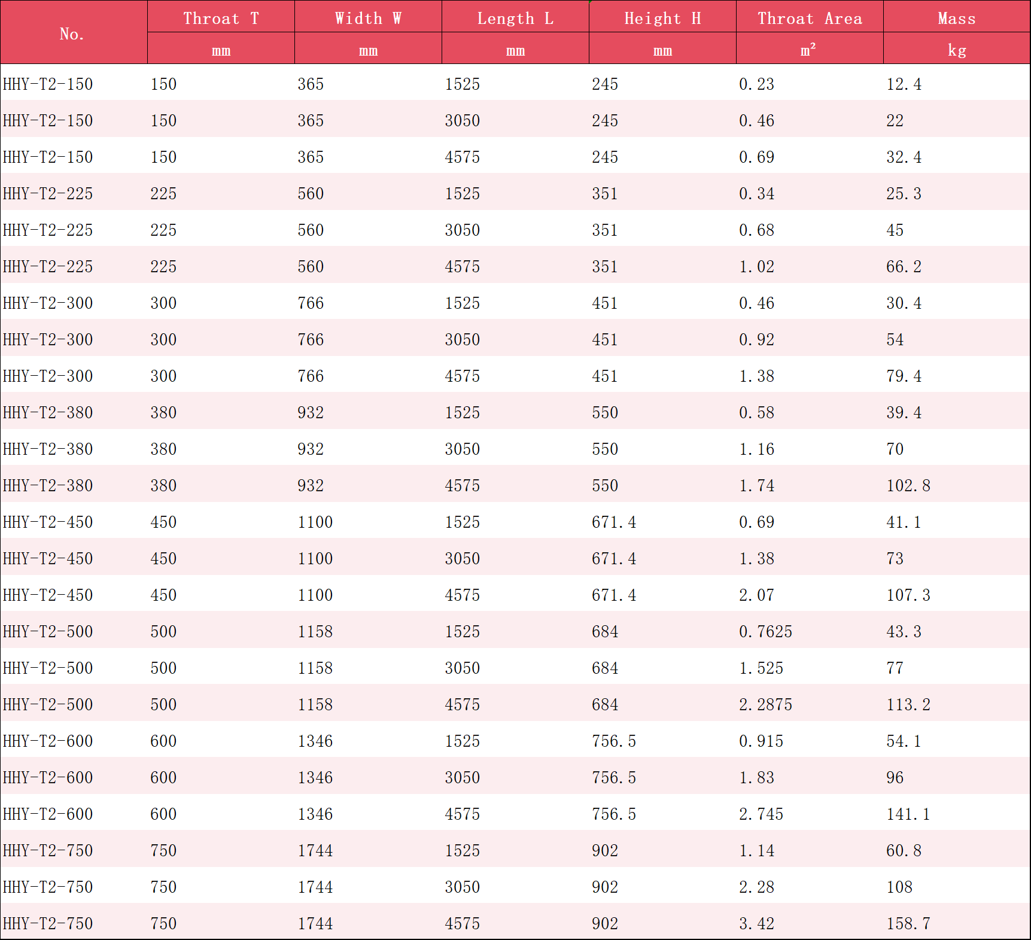
Task: Click the "Height H" column header
Action: pyautogui.click(x=662, y=19)
